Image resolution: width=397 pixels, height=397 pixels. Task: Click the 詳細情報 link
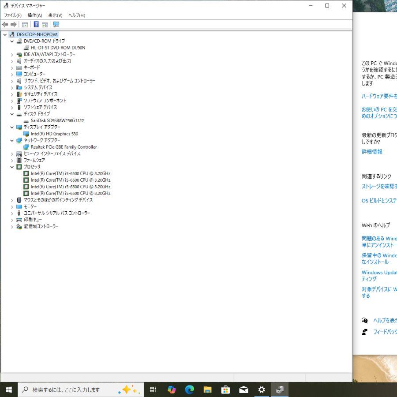pos(372,152)
